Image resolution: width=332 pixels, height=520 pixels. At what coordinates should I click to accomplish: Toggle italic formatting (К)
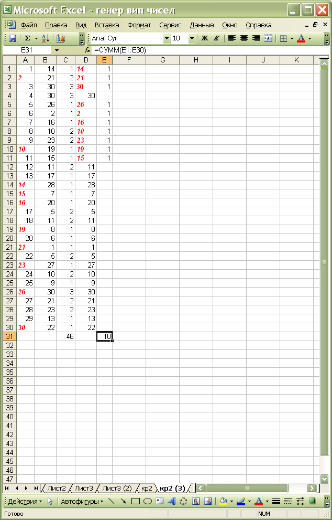pos(216,38)
